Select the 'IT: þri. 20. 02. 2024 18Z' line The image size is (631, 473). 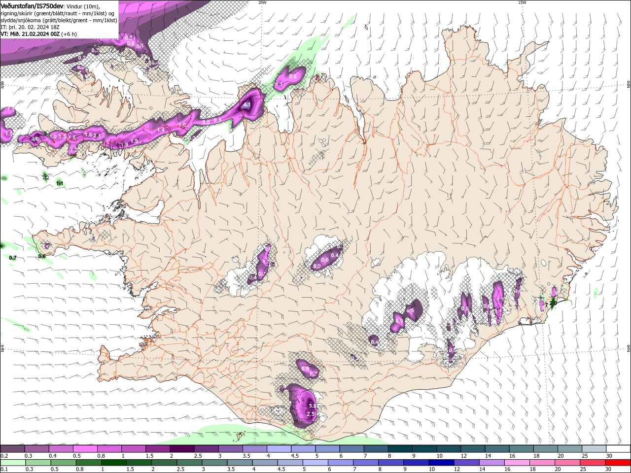[x=30, y=27]
